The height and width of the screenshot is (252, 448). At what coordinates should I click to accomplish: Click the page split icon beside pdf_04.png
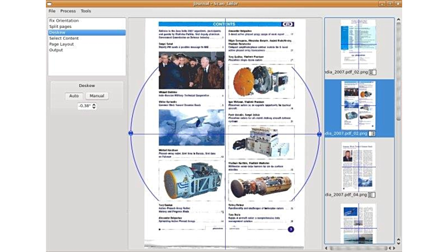(372, 195)
